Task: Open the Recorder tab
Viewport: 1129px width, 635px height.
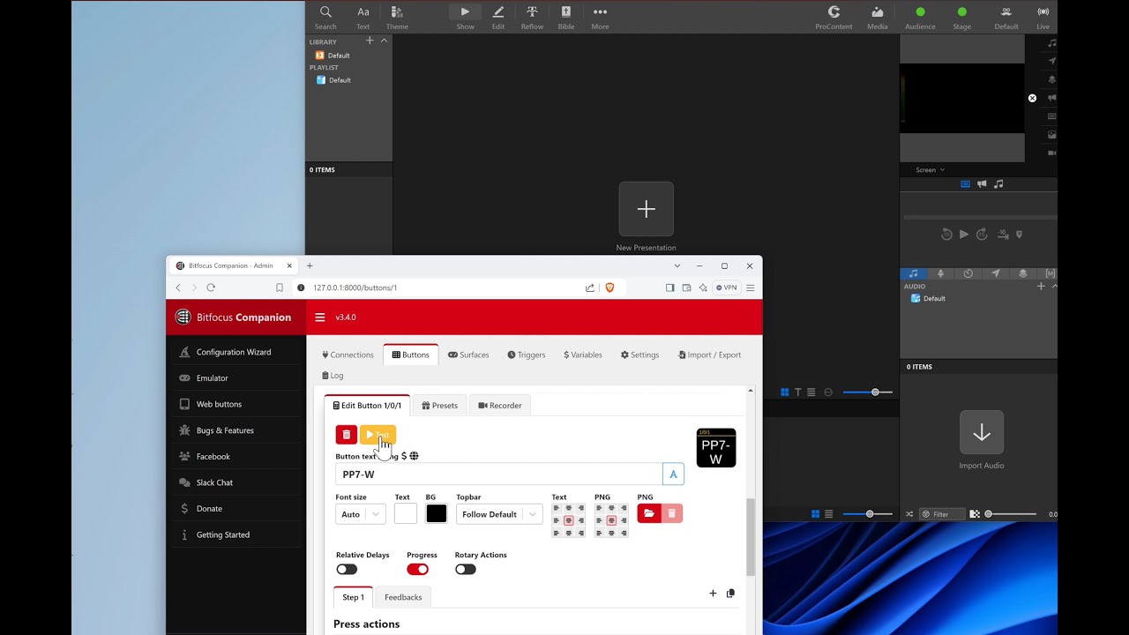Action: (x=500, y=406)
